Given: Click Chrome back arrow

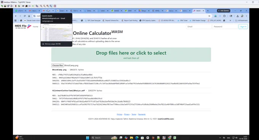Looking at the screenshot, I should 16,16.
